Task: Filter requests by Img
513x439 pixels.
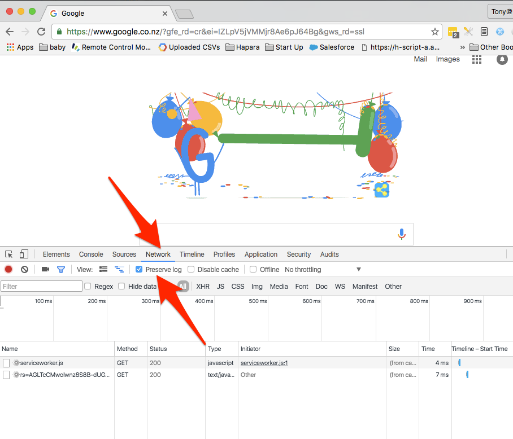Action: 257,287
